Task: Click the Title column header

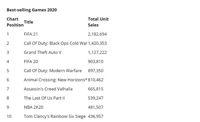Action: tap(28, 22)
